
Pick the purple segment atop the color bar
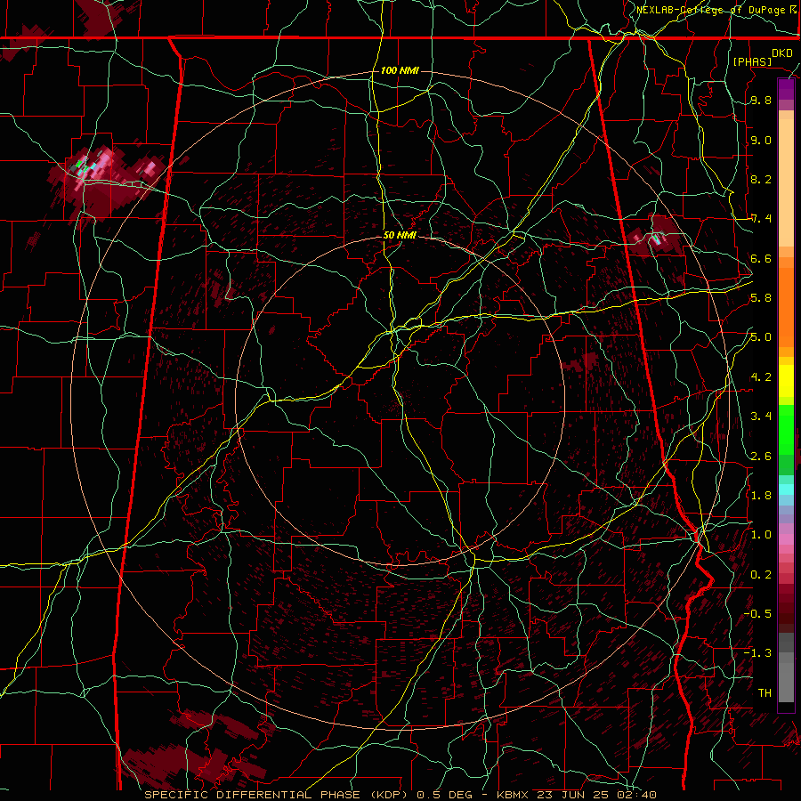click(786, 89)
